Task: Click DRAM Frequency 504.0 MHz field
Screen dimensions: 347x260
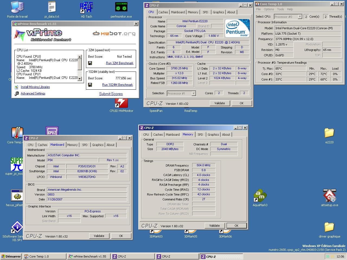Action: [x=204, y=165]
